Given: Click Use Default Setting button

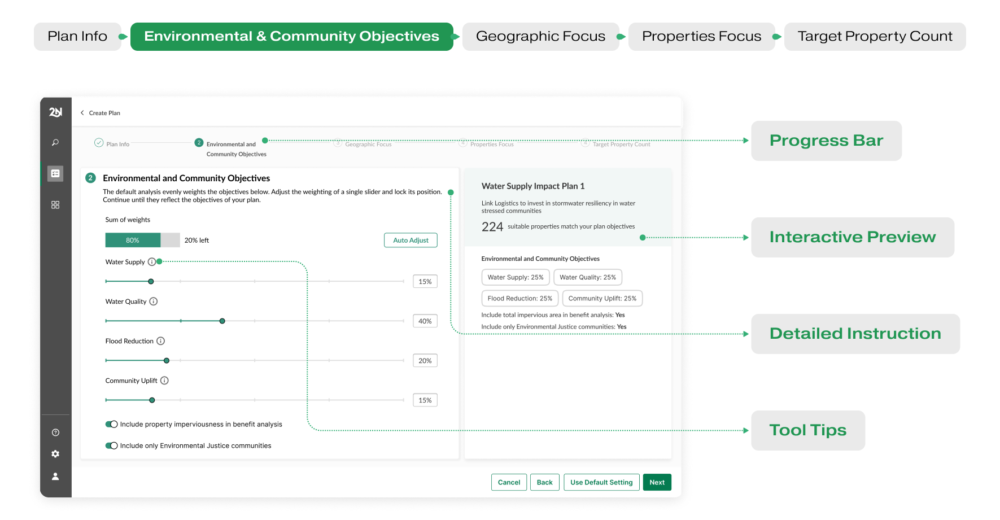Looking at the screenshot, I should (601, 482).
